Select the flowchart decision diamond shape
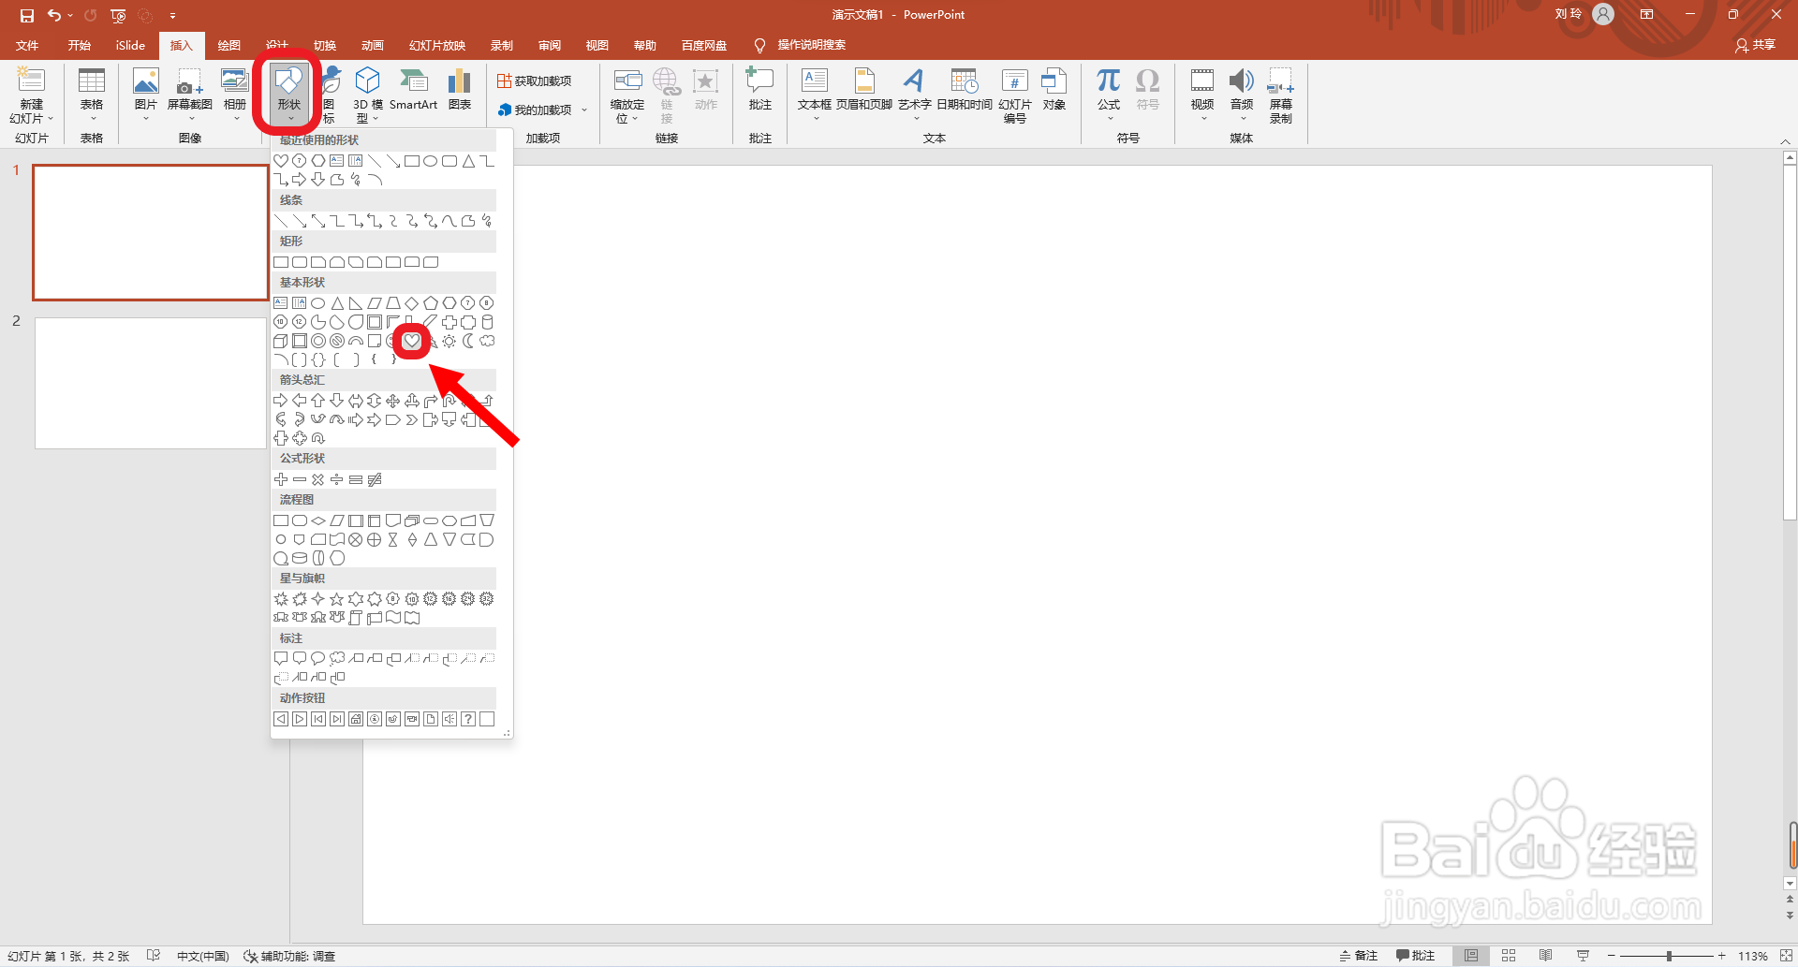The width and height of the screenshot is (1798, 967). pyautogui.click(x=318, y=520)
